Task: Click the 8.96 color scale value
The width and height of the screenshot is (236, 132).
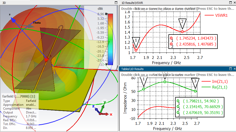Action: [101, 14]
